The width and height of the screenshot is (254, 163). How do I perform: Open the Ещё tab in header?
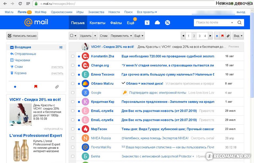131,23
